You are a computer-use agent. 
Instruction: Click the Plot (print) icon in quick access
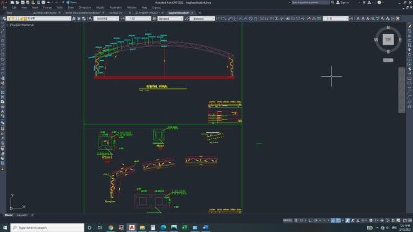[43, 2]
